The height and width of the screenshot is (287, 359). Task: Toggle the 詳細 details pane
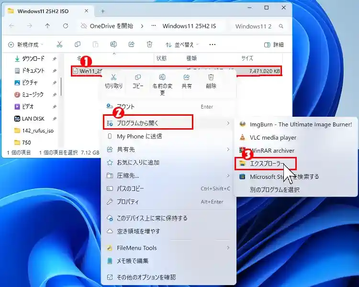tap(274, 44)
